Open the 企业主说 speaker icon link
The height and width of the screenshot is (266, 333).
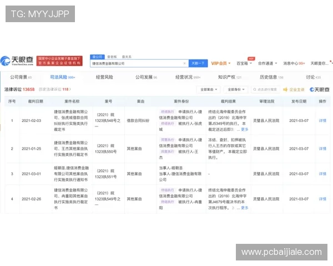pyautogui.click(x=294, y=90)
